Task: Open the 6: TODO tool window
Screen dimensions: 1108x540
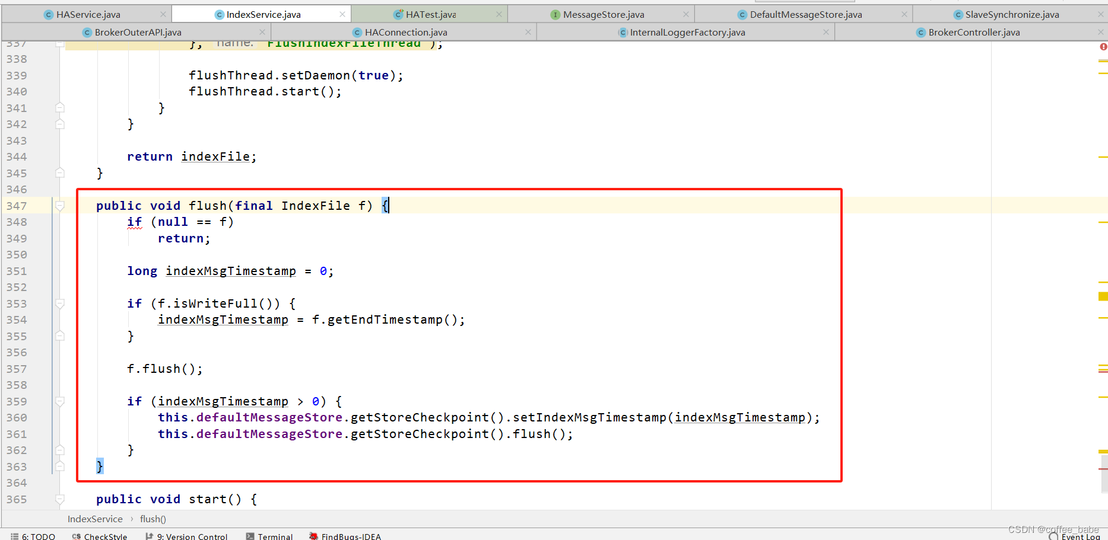Action: tap(33, 536)
